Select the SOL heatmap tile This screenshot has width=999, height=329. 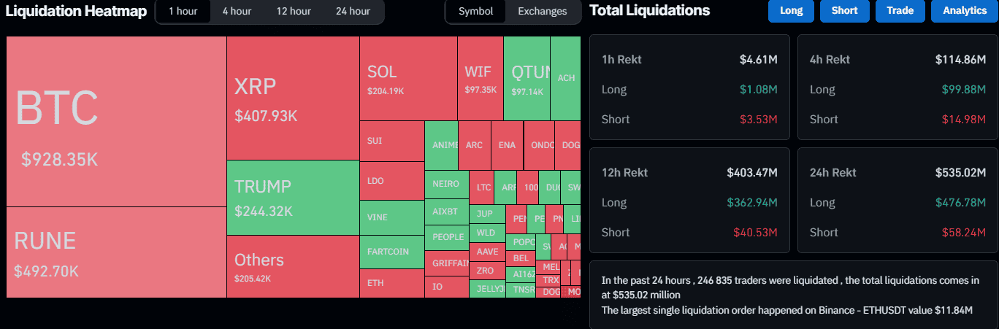click(x=407, y=79)
